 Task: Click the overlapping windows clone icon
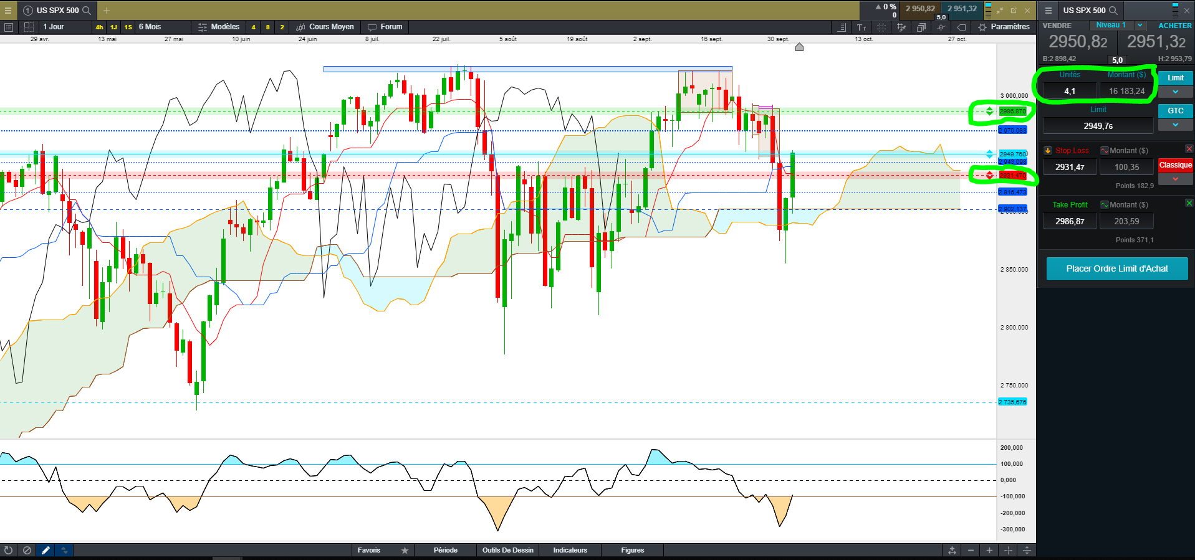click(x=921, y=27)
